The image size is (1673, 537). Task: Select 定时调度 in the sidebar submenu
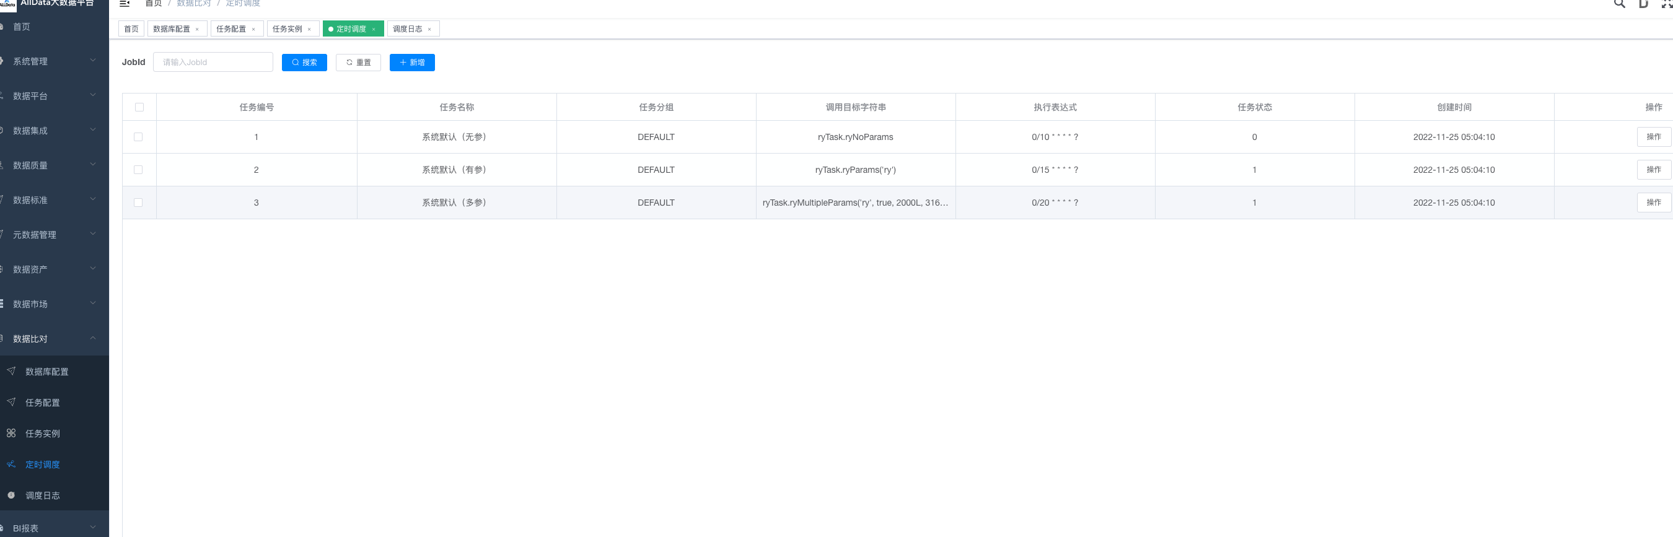(55, 465)
